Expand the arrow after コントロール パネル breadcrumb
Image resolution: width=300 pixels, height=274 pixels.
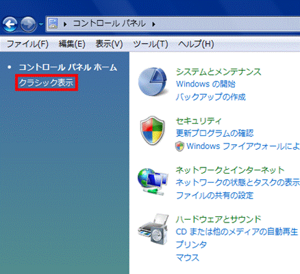[x=154, y=24]
